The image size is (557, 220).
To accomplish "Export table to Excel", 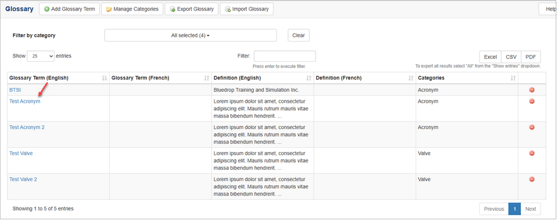I will [x=490, y=57].
